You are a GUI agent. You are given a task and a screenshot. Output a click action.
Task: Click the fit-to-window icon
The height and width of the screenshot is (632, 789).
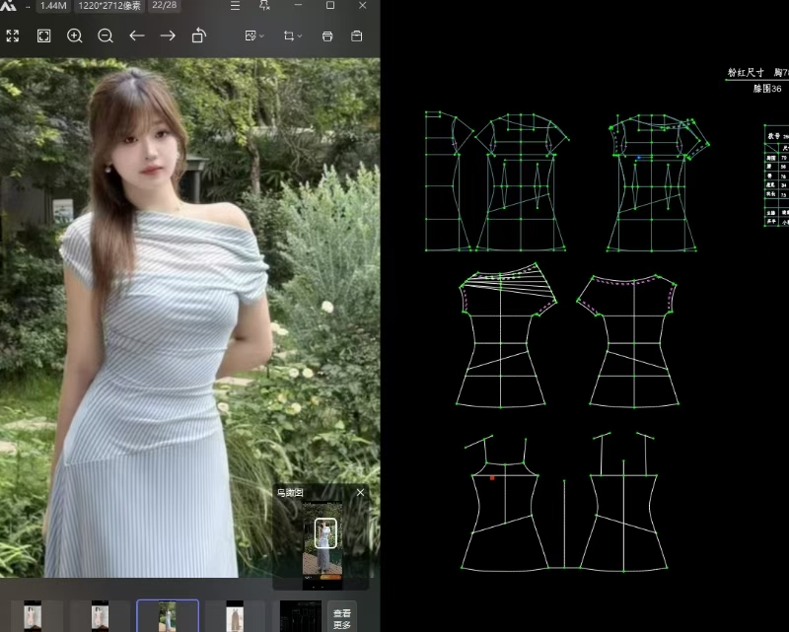(x=44, y=35)
